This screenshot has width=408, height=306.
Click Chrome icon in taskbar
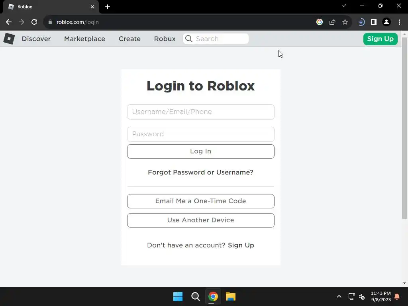213,296
